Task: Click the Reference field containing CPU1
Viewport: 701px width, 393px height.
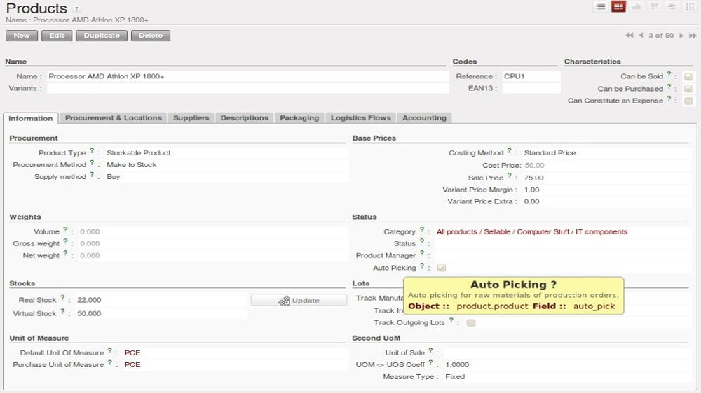Action: click(x=530, y=76)
